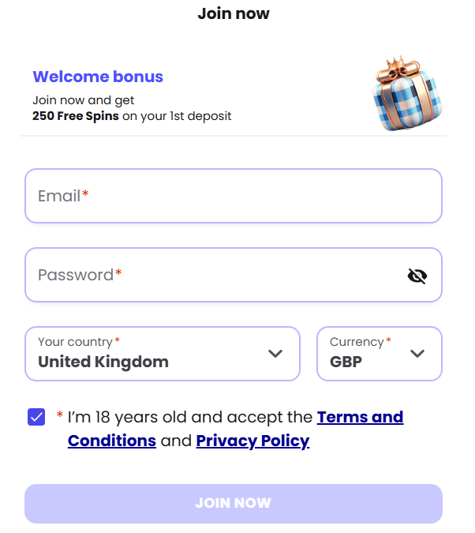This screenshot has height=533, width=475.
Task: Click the red asterisk before the consent text
Action: point(59,416)
